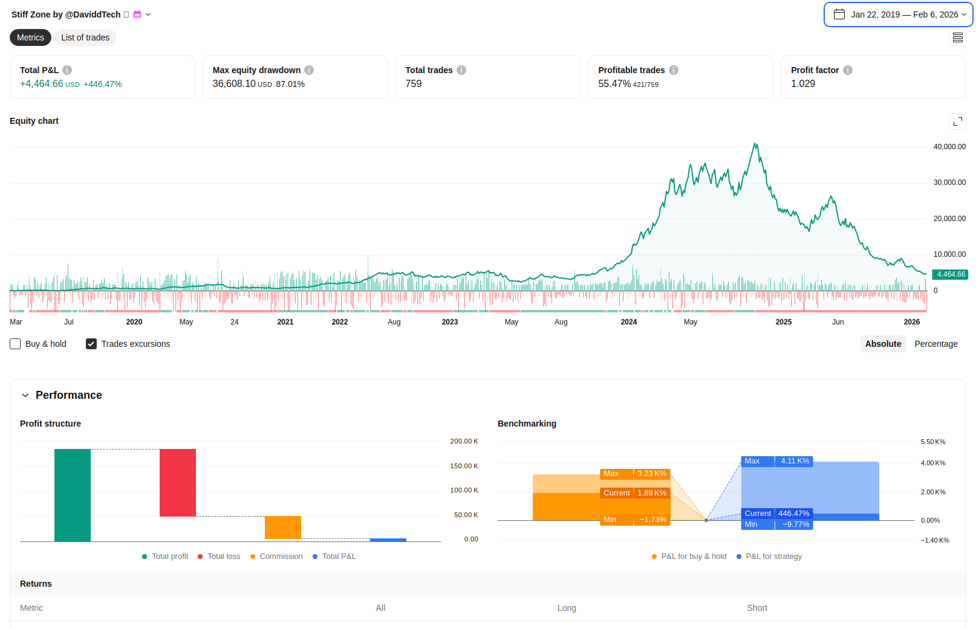
Task: Open the Profit factor info tooltip
Action: (x=848, y=70)
